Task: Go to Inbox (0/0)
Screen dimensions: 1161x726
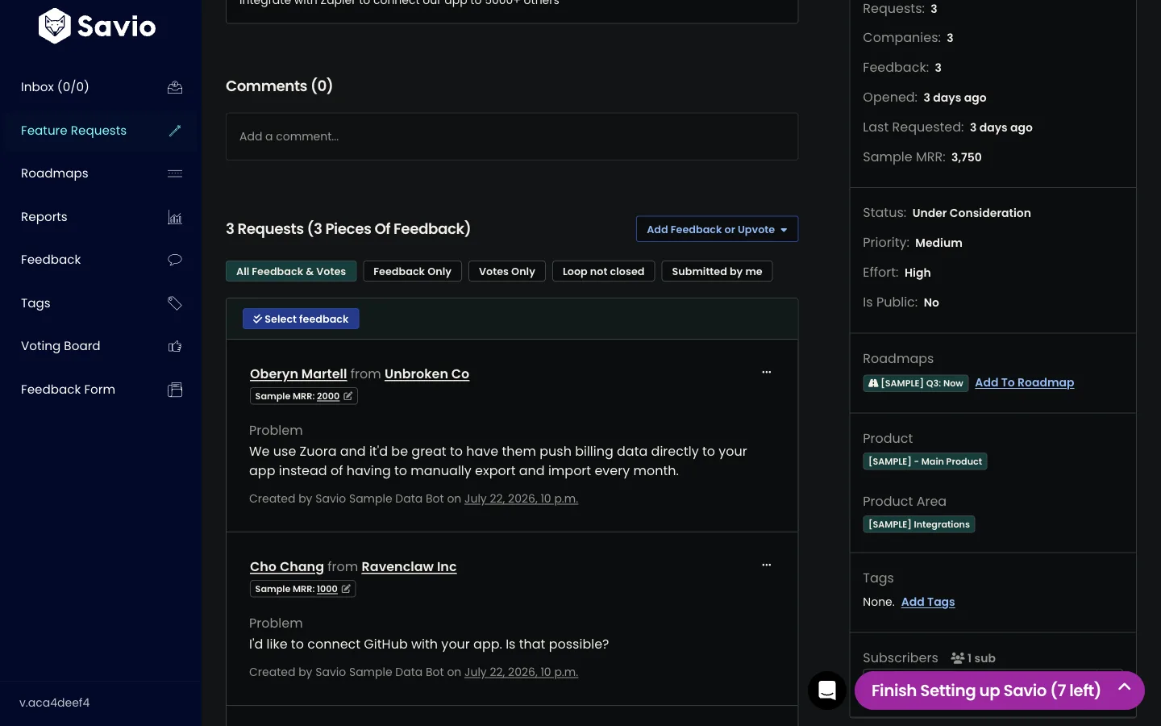Action: tap(55, 87)
